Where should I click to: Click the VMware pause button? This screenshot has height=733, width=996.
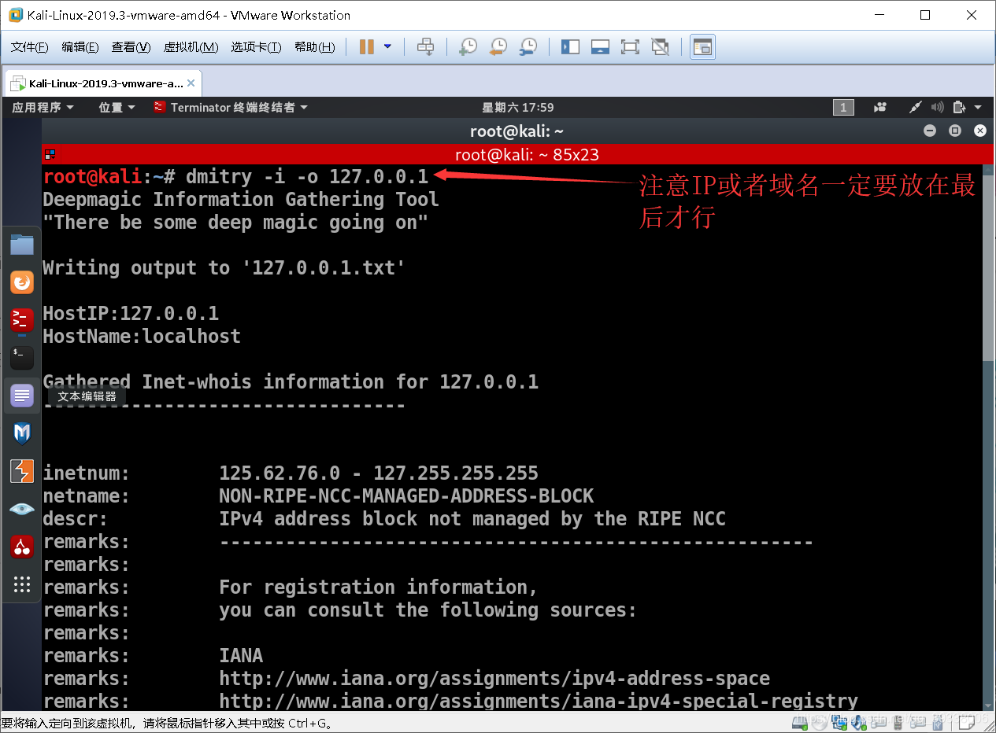[366, 47]
